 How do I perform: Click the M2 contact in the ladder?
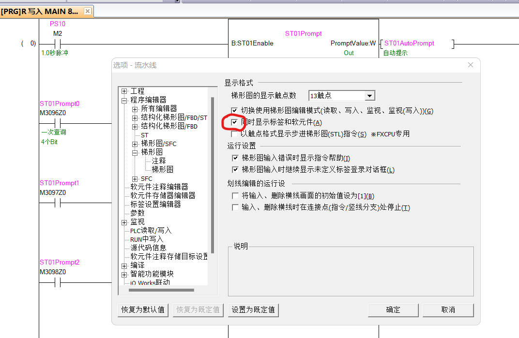click(x=58, y=44)
